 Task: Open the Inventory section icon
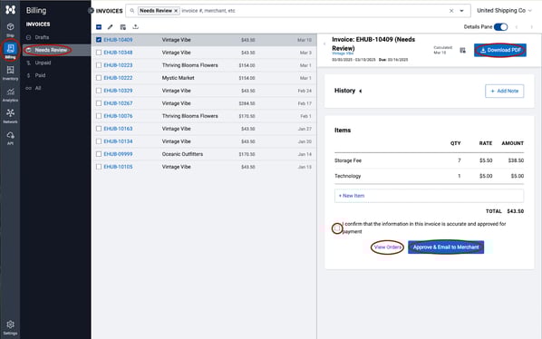tap(10, 73)
